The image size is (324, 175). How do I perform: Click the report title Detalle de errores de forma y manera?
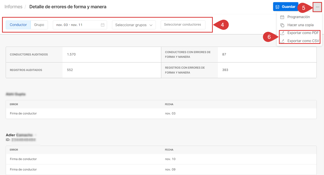pos(68,7)
